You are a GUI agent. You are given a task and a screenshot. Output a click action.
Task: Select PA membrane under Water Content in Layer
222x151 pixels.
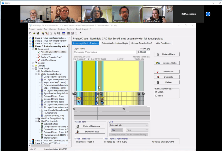[x=50, y=113]
